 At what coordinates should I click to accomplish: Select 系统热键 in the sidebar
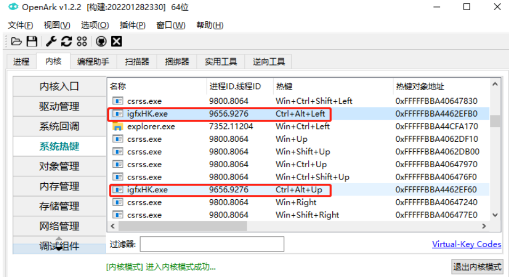point(59,146)
